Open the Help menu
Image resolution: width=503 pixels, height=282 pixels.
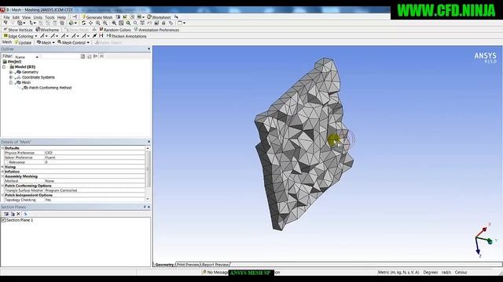pyautogui.click(x=61, y=17)
